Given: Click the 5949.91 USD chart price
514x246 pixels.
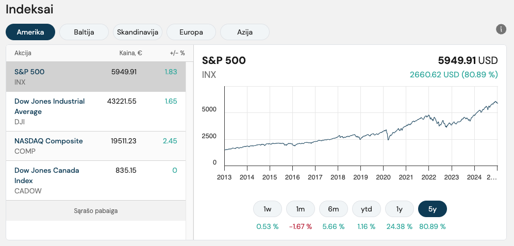Looking at the screenshot, I should click(468, 61).
